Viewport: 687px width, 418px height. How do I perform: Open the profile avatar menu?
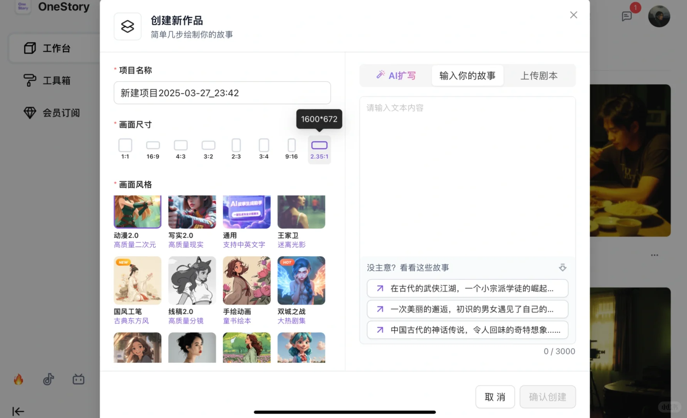(x=659, y=16)
